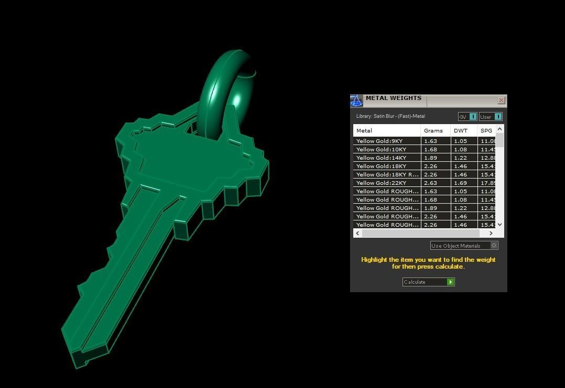The height and width of the screenshot is (388, 565).
Task: Click DWT value 1.08 for 10KY
Action: tap(460, 149)
